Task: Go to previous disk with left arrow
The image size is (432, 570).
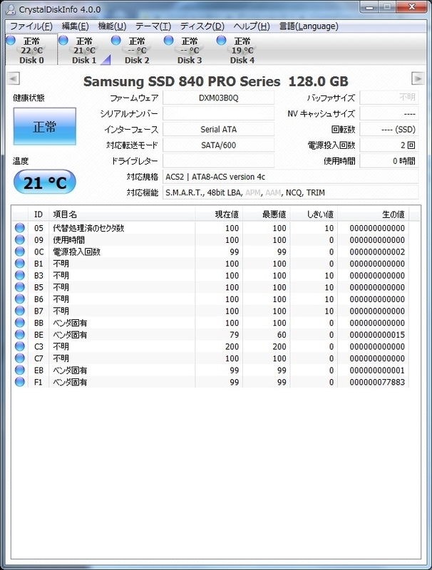Action: coord(13,78)
